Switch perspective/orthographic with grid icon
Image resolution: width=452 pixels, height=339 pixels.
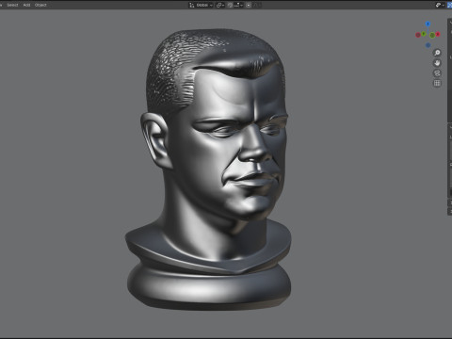[437, 83]
